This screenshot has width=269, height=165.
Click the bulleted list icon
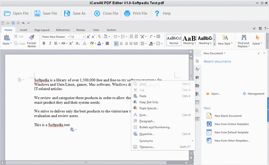point(116,36)
